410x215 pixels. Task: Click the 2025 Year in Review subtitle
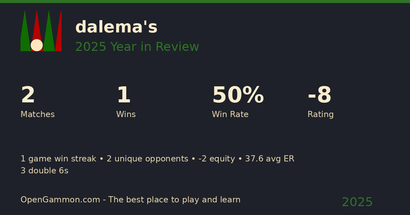pyautogui.click(x=137, y=47)
